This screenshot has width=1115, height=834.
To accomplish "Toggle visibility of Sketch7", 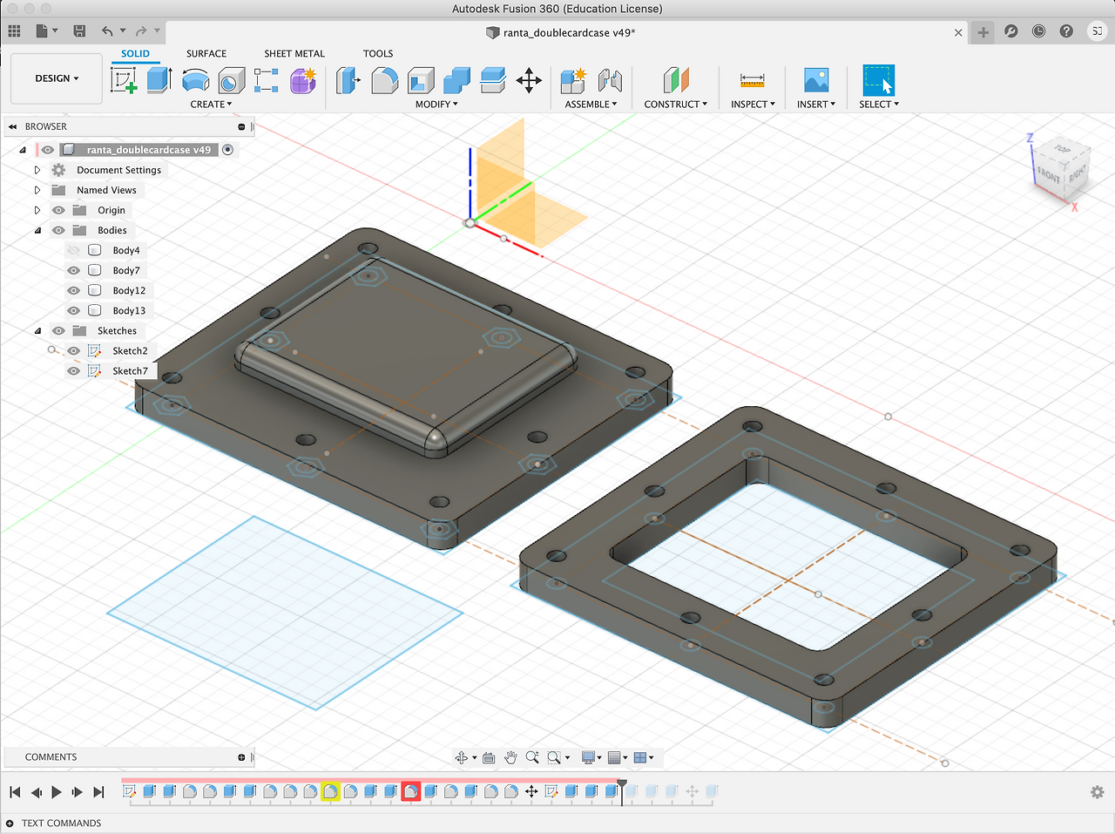I will tap(74, 370).
